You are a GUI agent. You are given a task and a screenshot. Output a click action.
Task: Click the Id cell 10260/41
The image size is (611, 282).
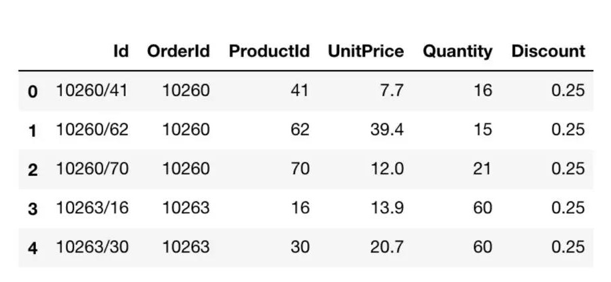[92, 91]
